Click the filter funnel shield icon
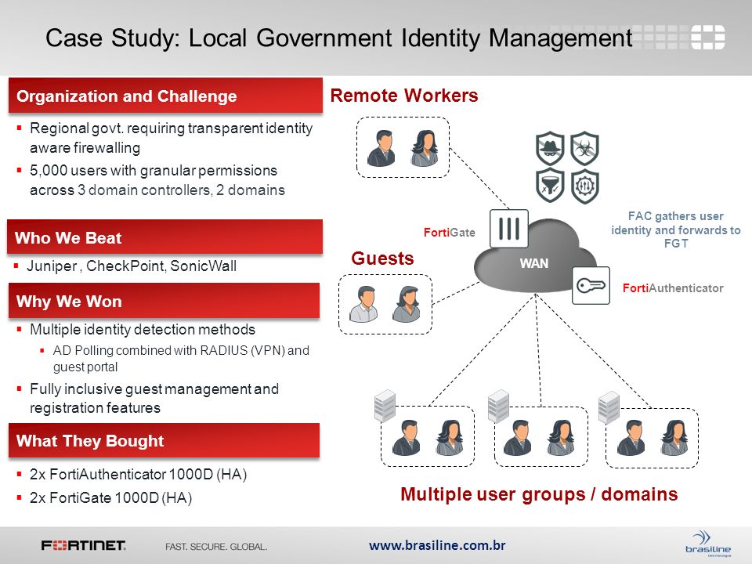This screenshot has width=752, height=564. click(550, 186)
